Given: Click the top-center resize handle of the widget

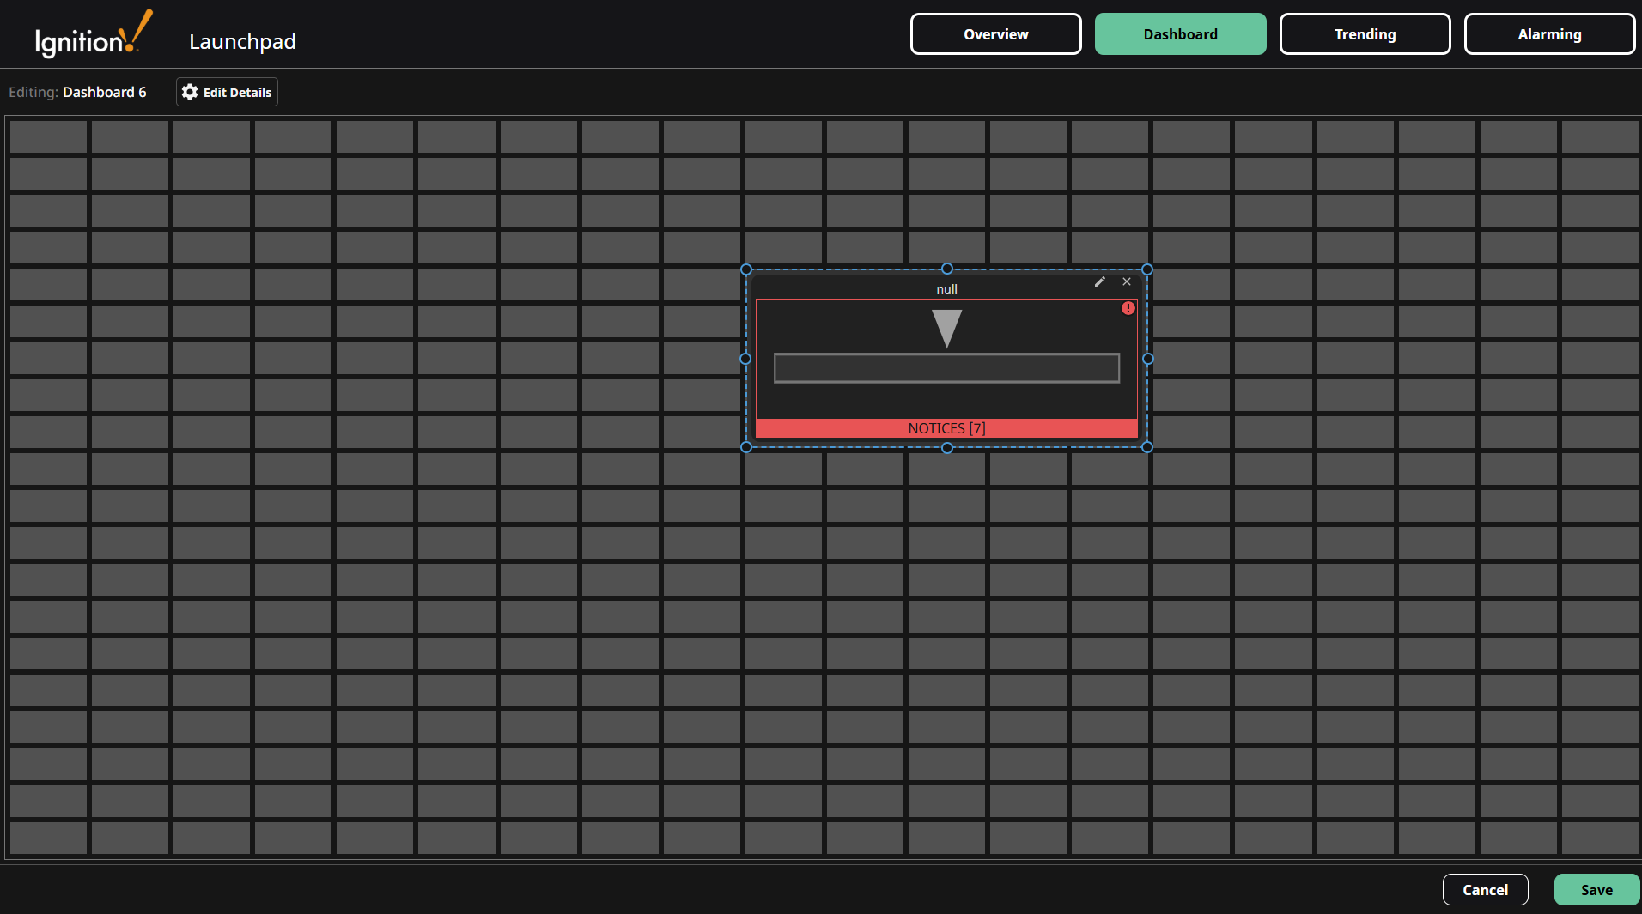Looking at the screenshot, I should click(x=946, y=269).
